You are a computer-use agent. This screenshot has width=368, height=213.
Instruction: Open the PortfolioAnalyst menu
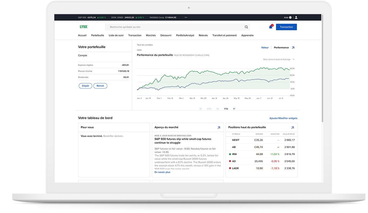(185, 35)
